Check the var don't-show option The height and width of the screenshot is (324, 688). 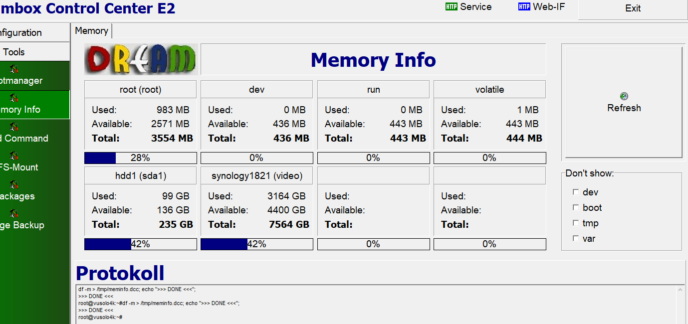pyautogui.click(x=576, y=239)
